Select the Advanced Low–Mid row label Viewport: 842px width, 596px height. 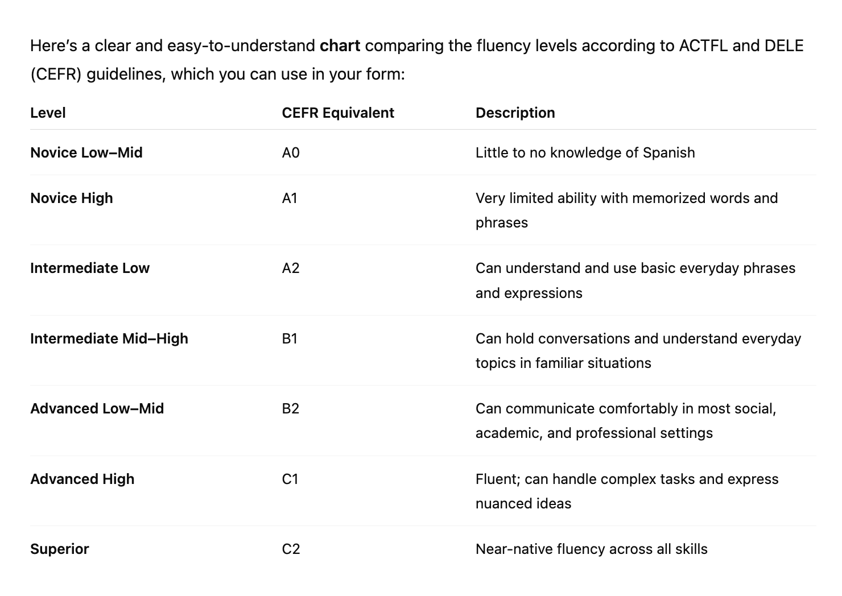97,408
